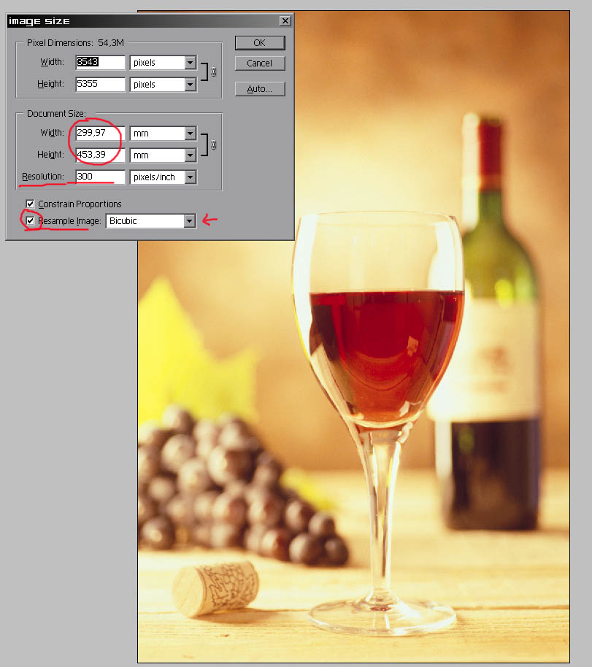The image size is (592, 667).
Task: Open the Auto... resolution options
Action: coord(260,89)
